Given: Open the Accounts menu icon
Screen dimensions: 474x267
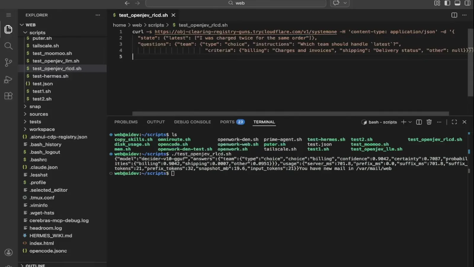Looking at the screenshot, I should pos(9,252).
